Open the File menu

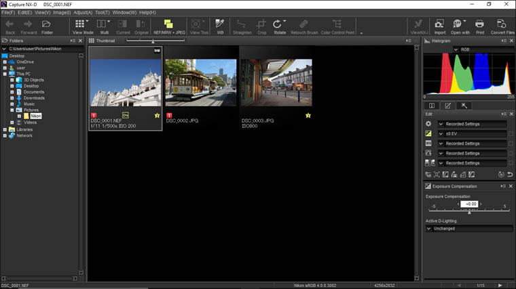(8, 12)
